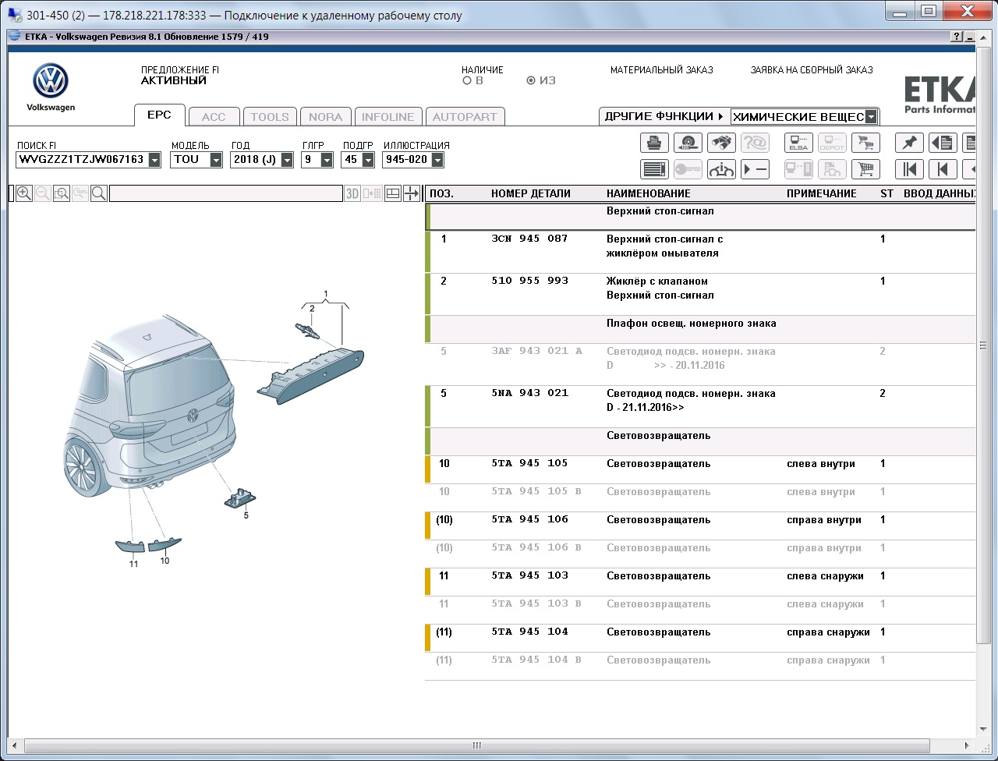Click the print icon in the toolbar
Viewport: 998px width, 761px height.
click(654, 143)
